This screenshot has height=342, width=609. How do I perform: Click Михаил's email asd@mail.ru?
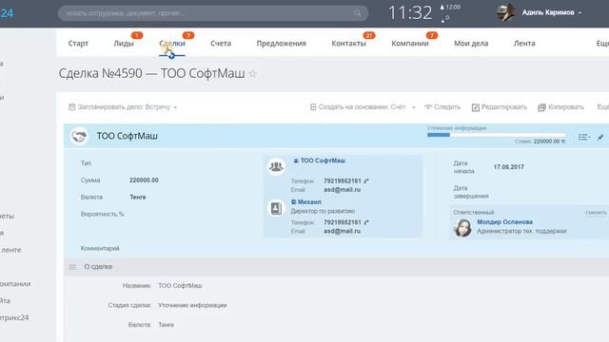point(343,231)
